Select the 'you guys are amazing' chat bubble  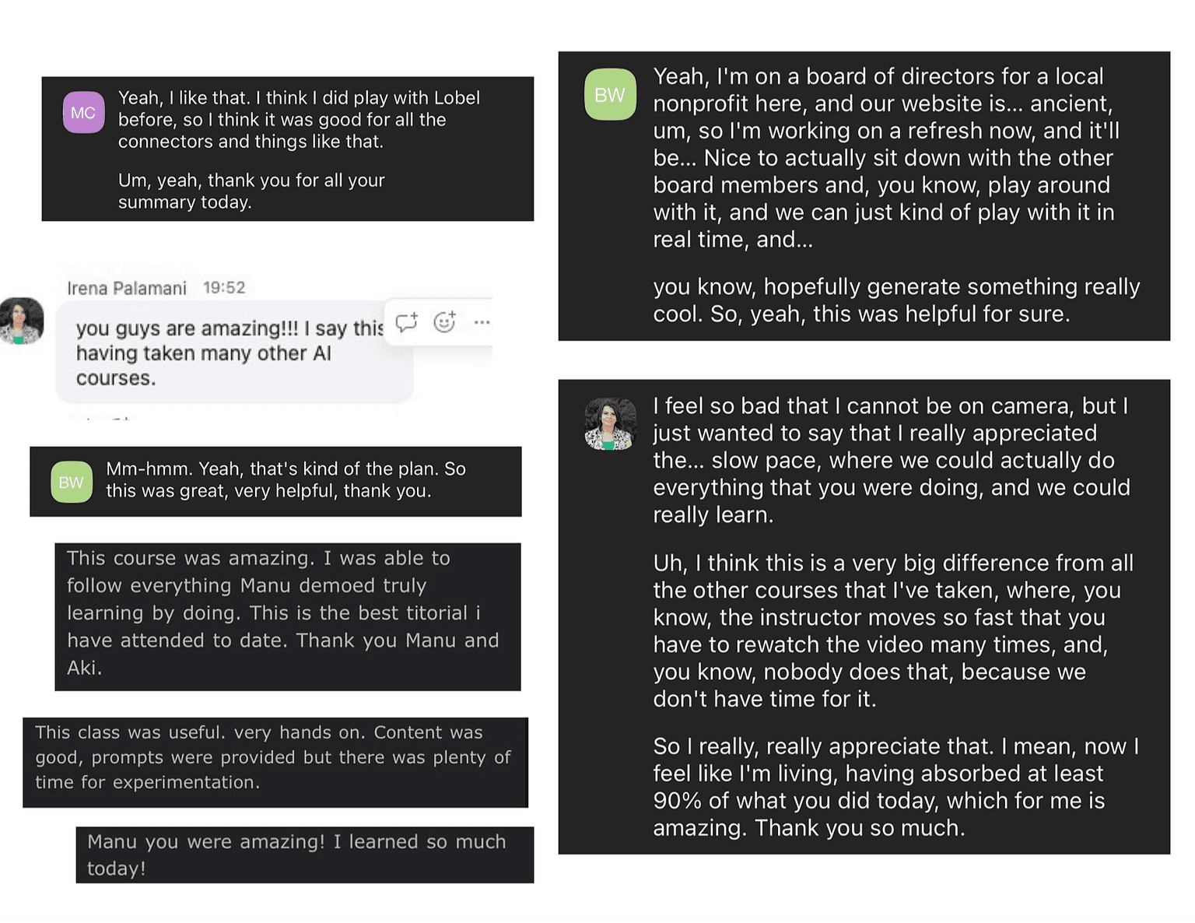pos(226,353)
